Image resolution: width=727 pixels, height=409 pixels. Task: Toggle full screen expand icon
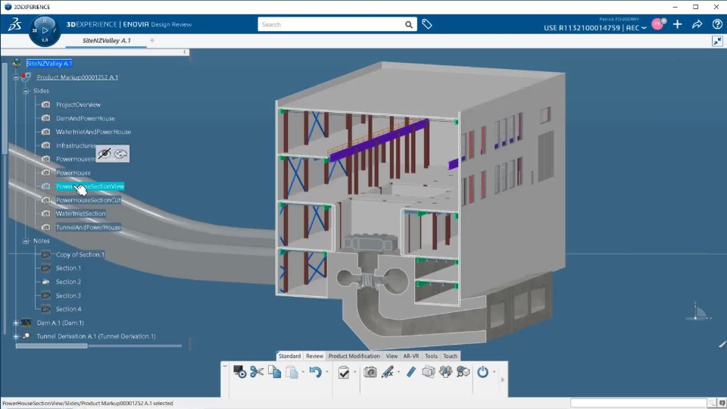[717, 41]
